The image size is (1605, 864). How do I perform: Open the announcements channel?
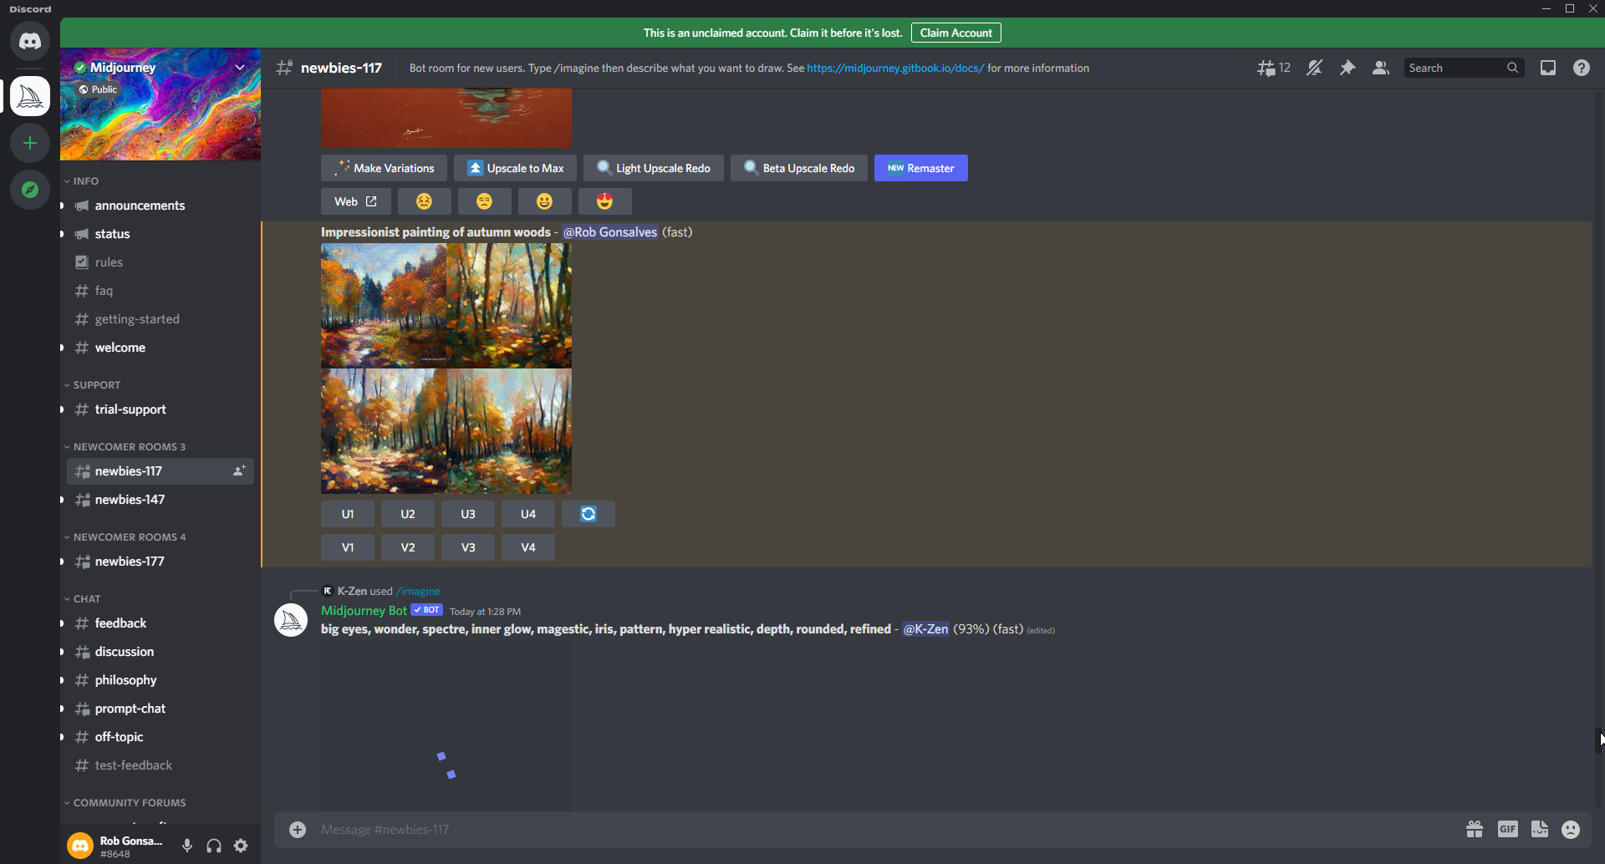(x=160, y=206)
